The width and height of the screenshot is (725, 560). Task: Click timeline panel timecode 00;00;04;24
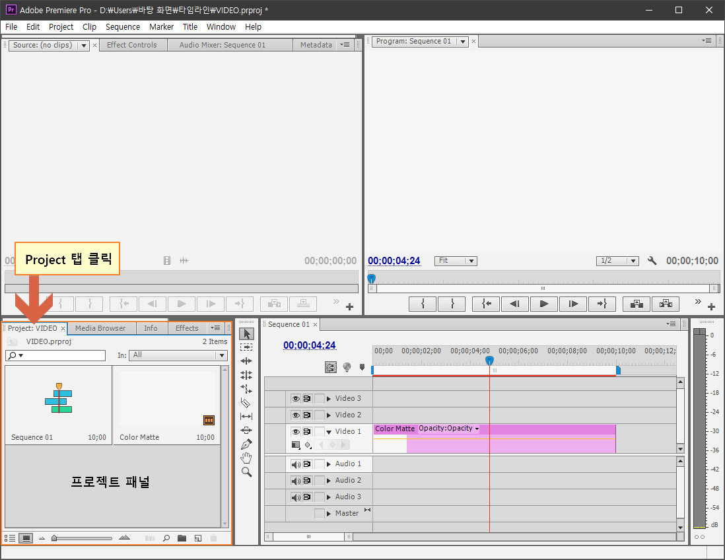point(309,345)
